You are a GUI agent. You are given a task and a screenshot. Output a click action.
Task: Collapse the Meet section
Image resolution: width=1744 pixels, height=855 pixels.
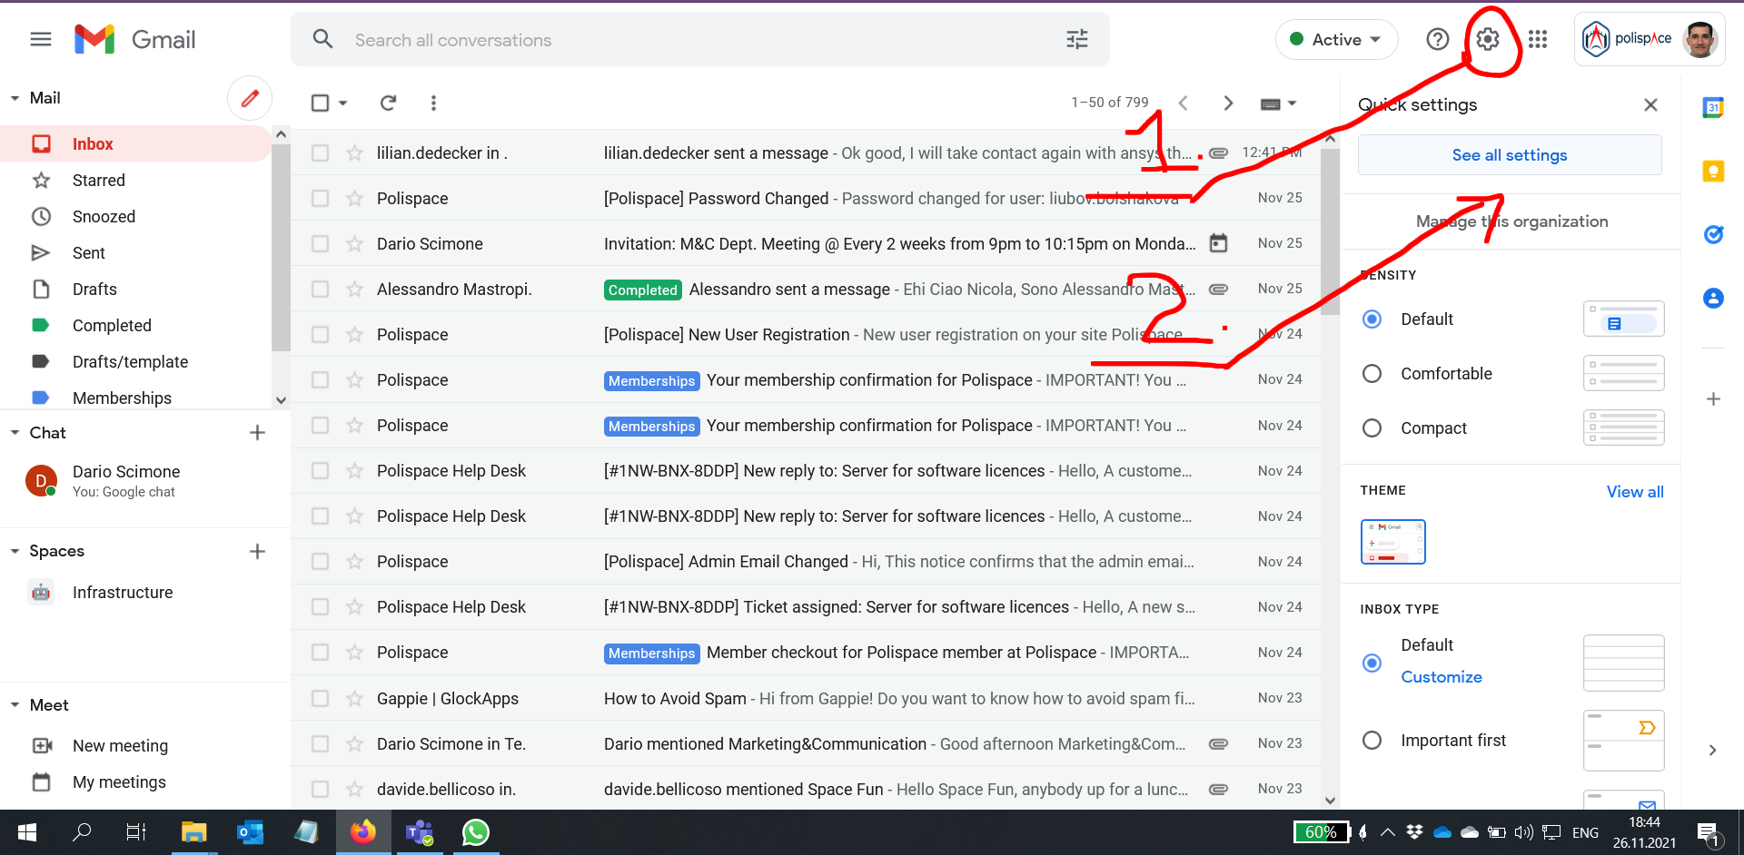pyautogui.click(x=15, y=705)
